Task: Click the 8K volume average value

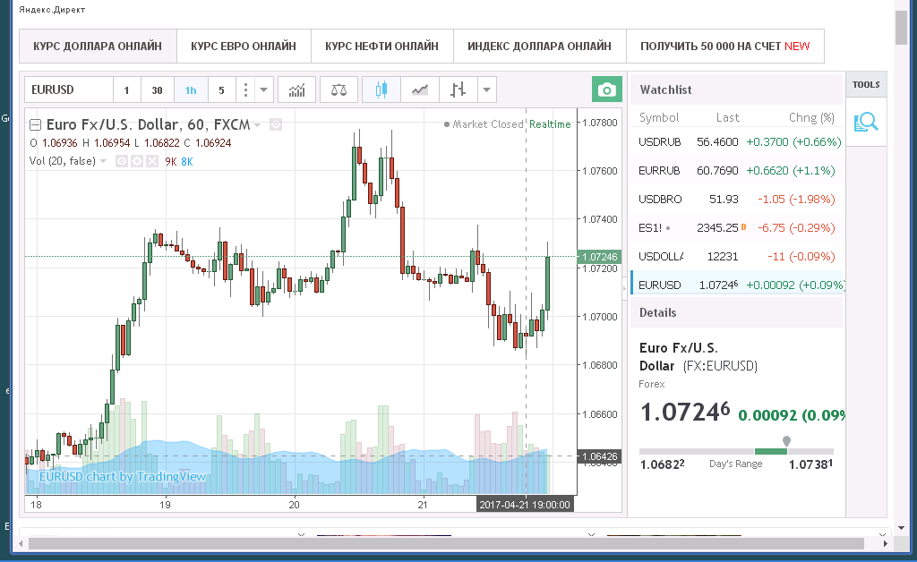Action: tap(187, 162)
